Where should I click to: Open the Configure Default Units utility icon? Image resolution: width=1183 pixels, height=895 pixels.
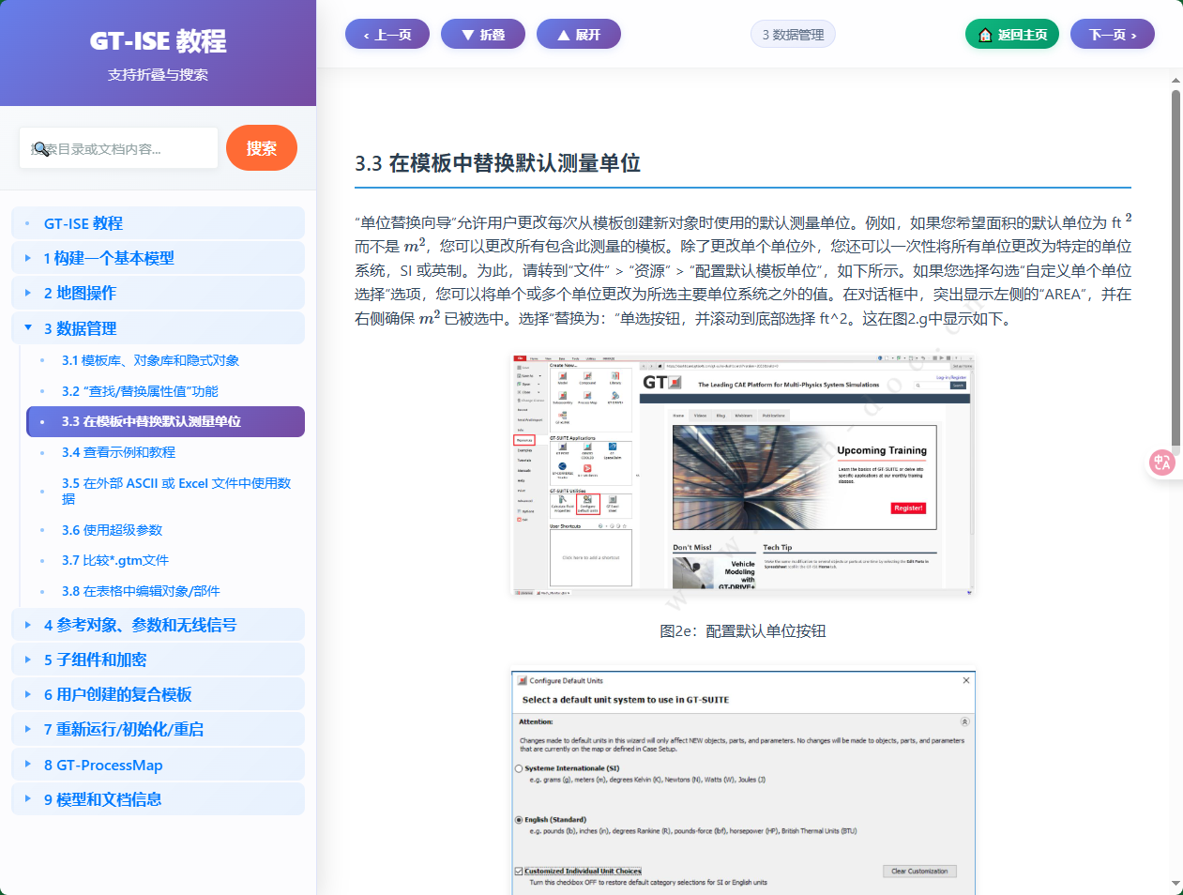(x=587, y=500)
